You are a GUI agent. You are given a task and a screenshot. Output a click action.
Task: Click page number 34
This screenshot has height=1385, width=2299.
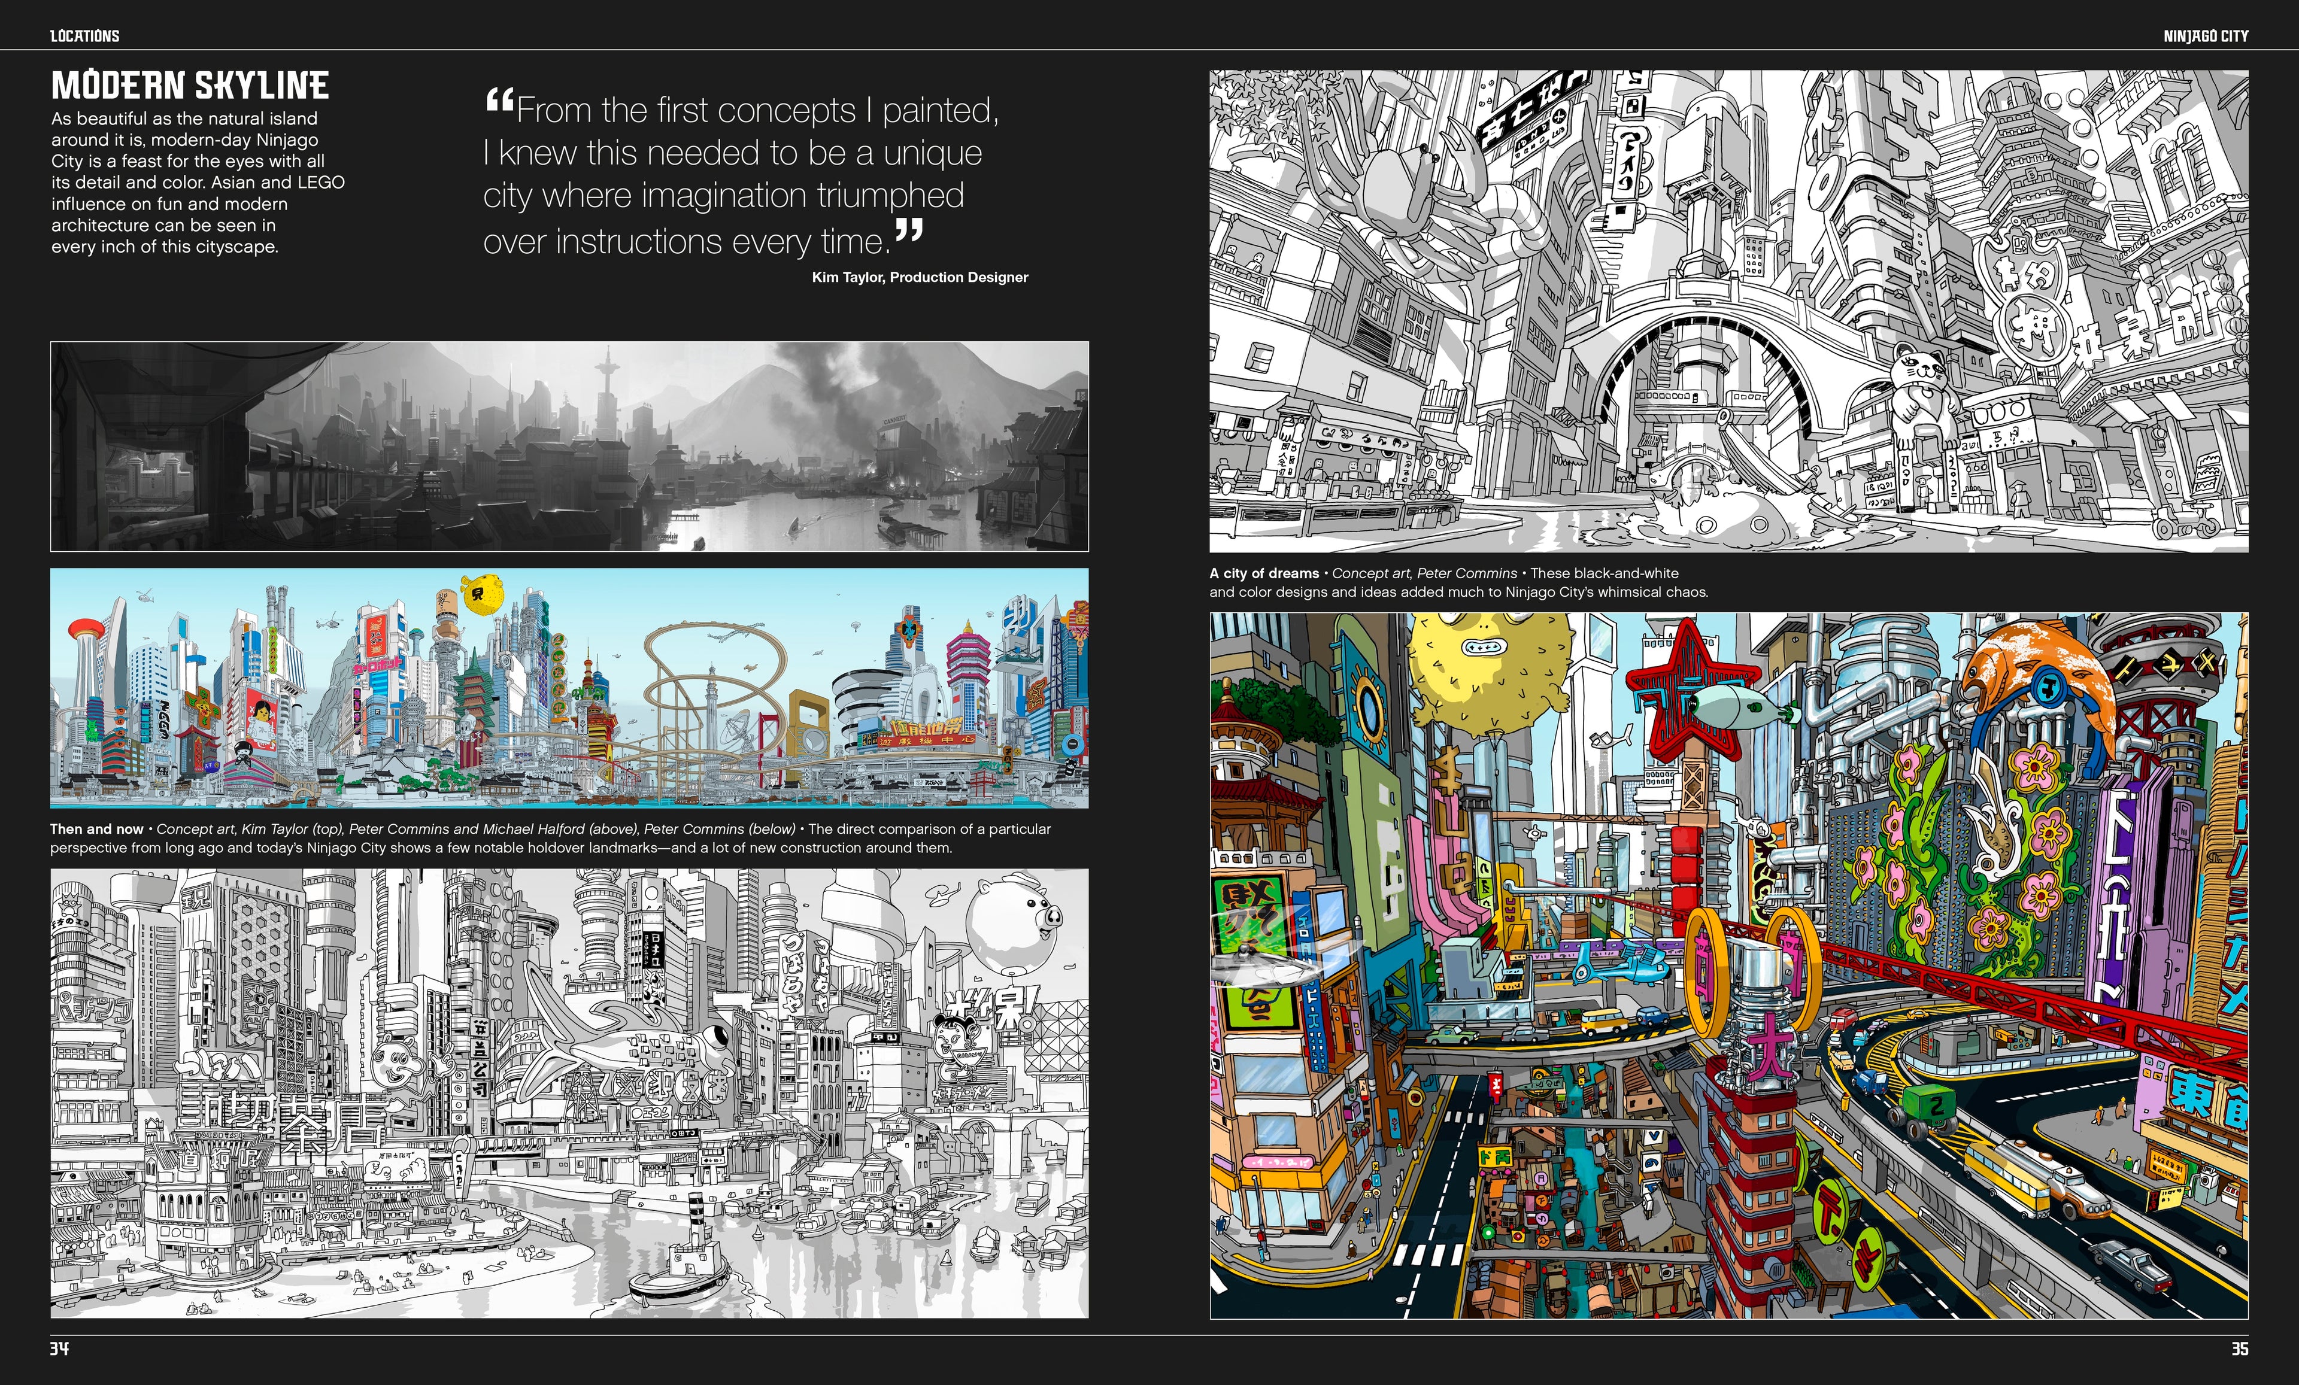(x=60, y=1348)
